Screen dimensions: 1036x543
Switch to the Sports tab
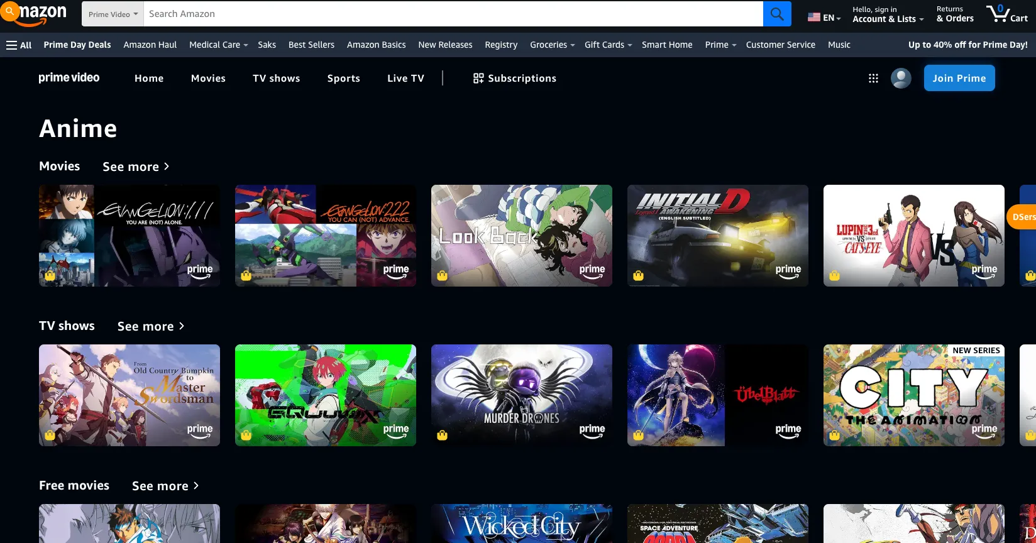click(x=344, y=78)
